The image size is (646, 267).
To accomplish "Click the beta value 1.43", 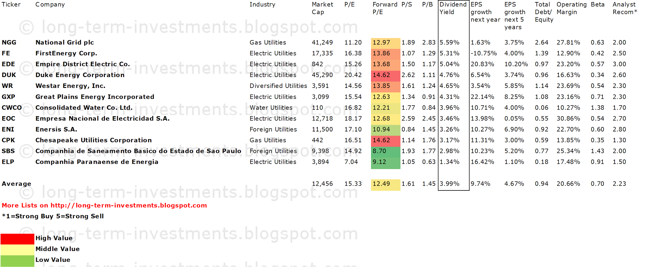I will [x=598, y=151].
